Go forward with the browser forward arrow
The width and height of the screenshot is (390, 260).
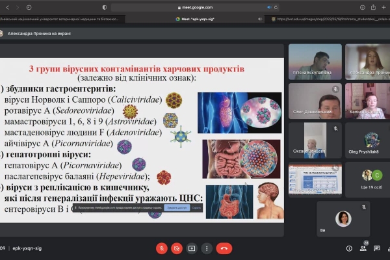(x=18, y=7)
